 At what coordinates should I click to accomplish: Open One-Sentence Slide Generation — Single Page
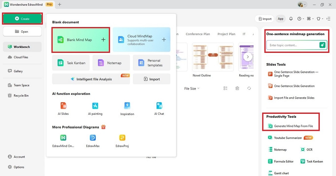(294, 74)
